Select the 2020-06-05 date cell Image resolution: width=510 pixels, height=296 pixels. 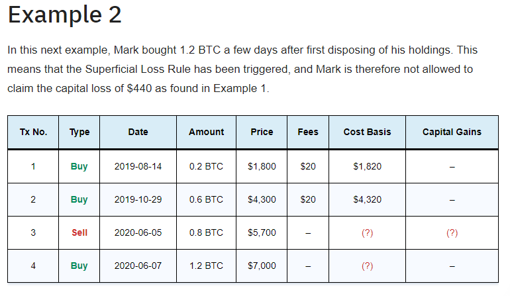tap(138, 233)
